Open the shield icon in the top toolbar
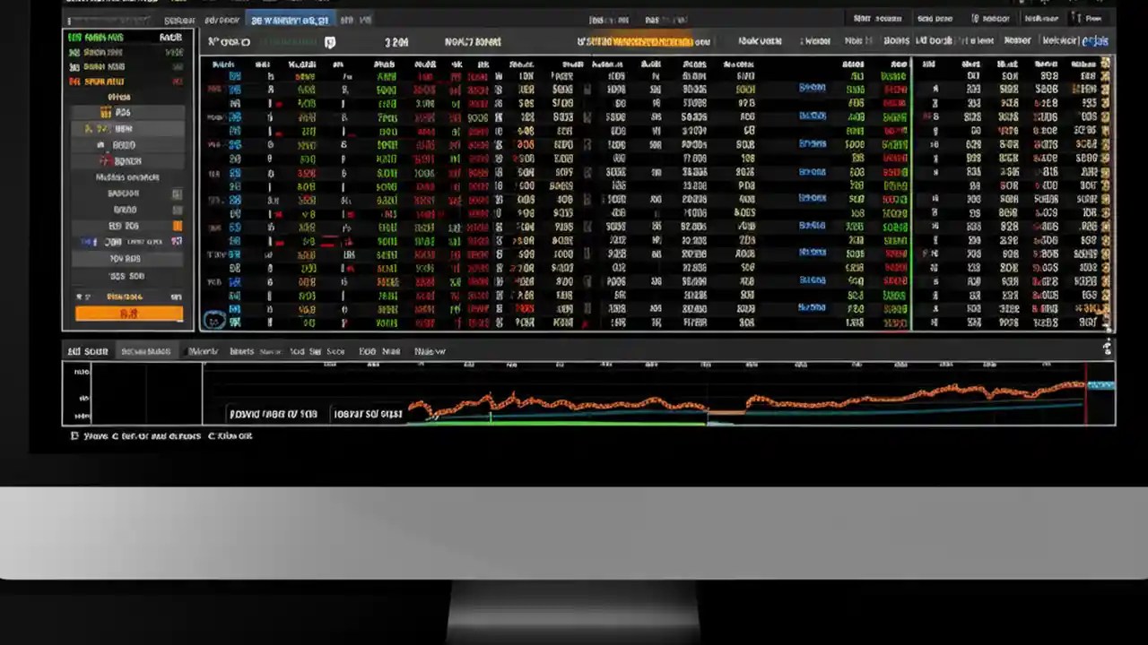This screenshot has height=645, width=1148. click(330, 42)
